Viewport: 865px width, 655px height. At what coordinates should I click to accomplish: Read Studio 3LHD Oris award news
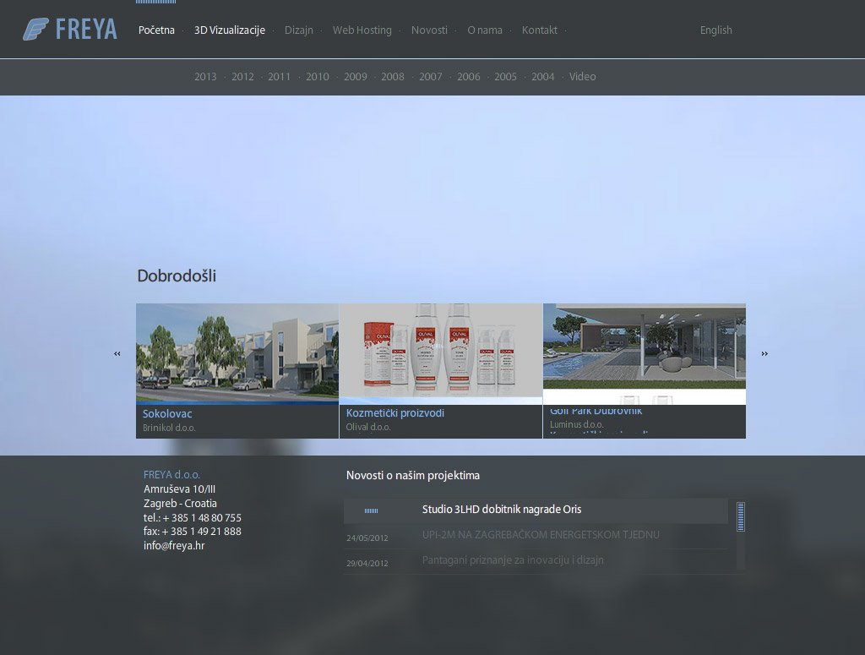pos(502,510)
